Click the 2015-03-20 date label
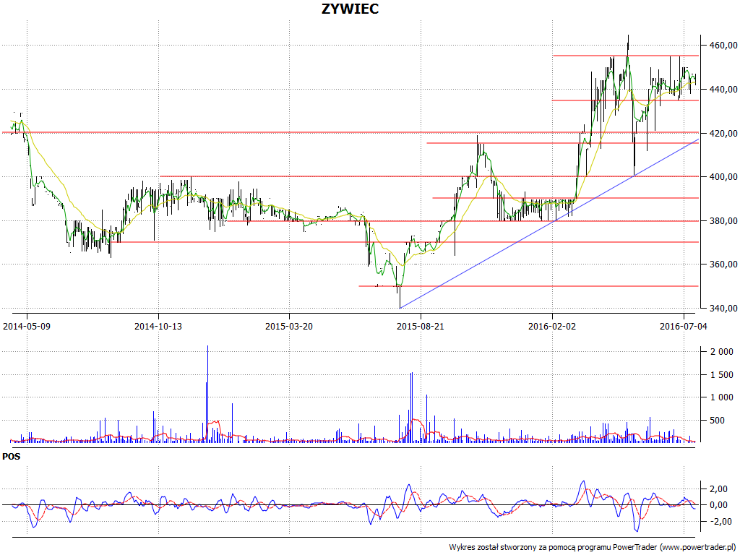The width and height of the screenshot is (740, 555). (289, 326)
